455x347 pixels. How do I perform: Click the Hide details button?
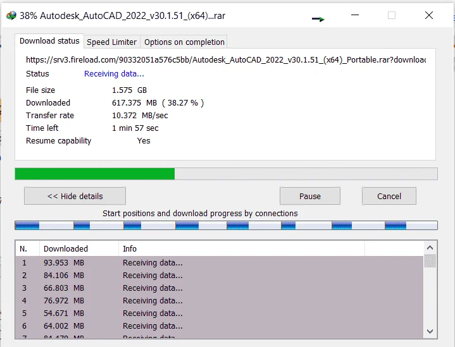click(x=75, y=197)
